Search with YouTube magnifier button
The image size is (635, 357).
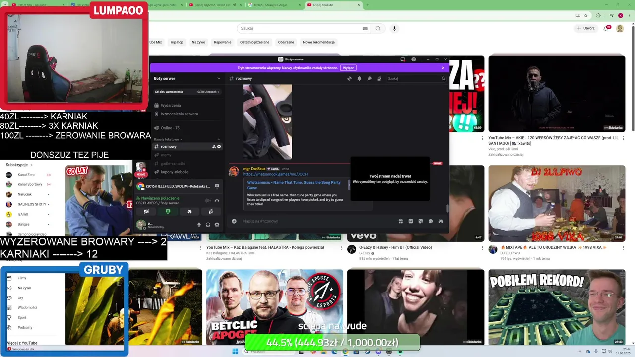click(x=378, y=28)
